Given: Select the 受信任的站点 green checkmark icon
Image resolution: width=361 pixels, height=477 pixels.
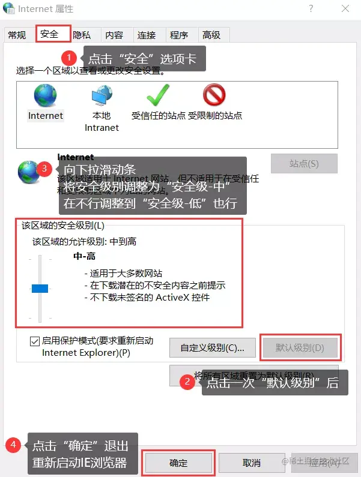Looking at the screenshot, I should pyautogui.click(x=158, y=95).
